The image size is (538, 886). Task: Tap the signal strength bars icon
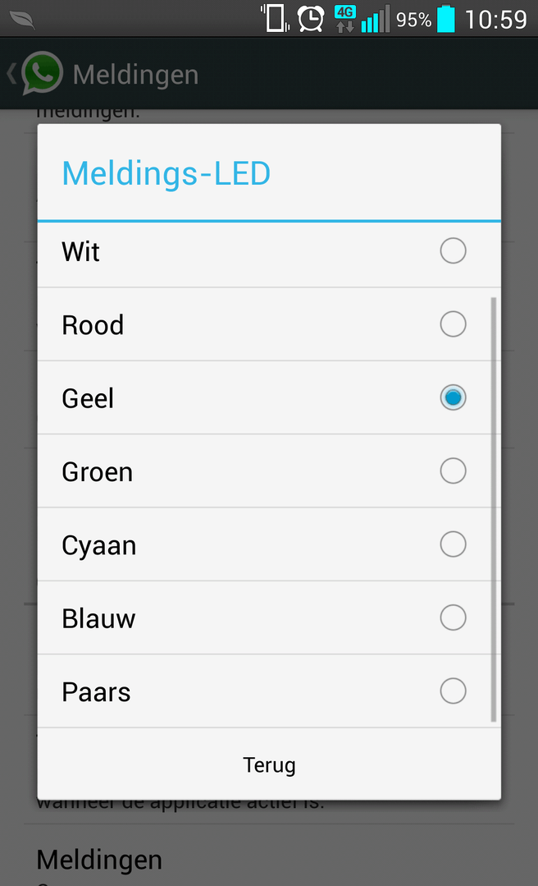pyautogui.click(x=376, y=19)
